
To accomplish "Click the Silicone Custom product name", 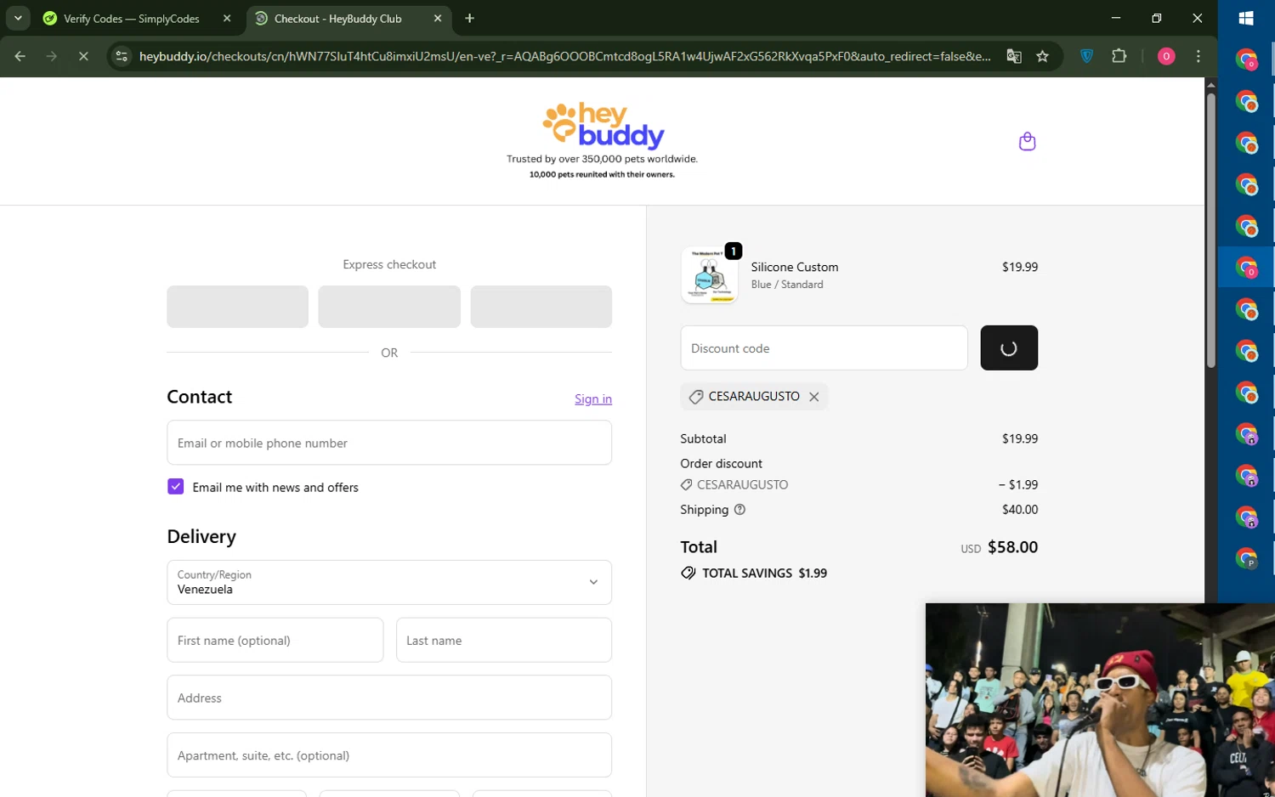I will pos(795,267).
